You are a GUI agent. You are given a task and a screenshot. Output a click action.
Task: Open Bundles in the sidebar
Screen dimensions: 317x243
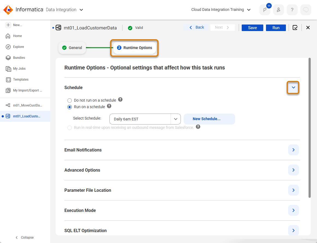pyautogui.click(x=19, y=58)
